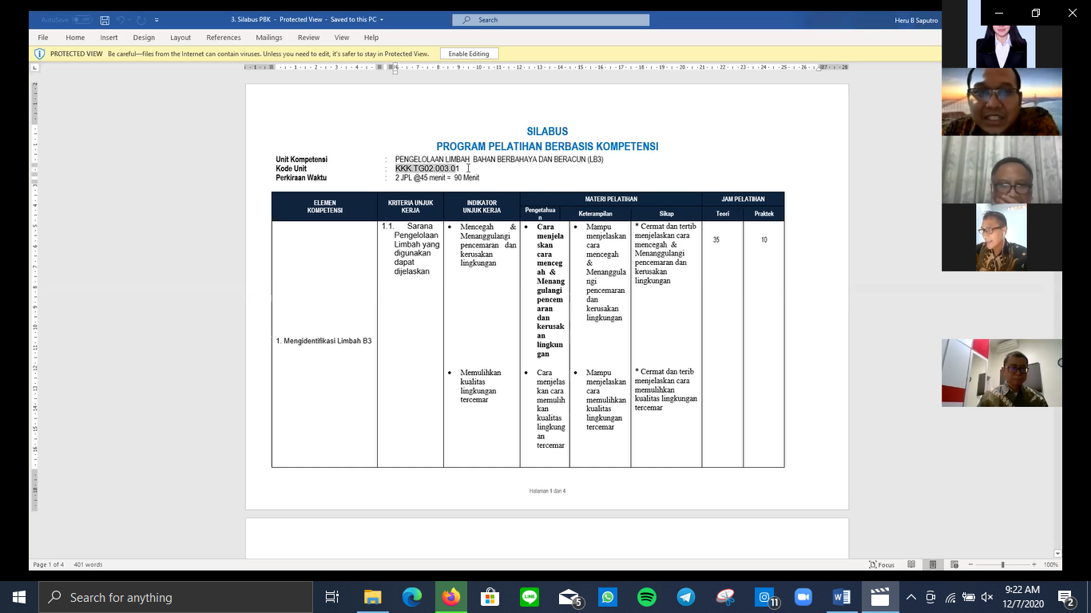Show hidden system tray icons

coord(910,597)
